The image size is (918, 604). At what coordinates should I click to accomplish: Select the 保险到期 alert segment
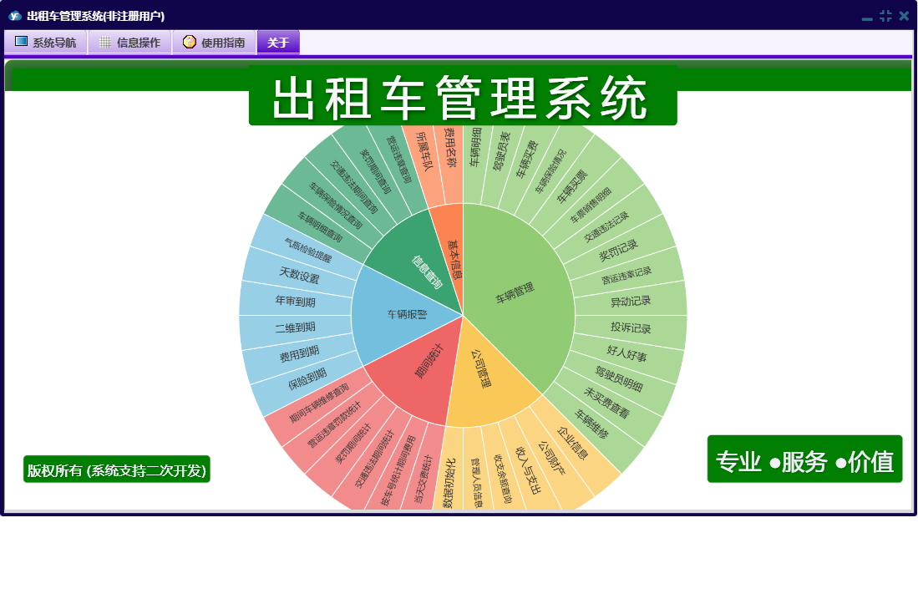tap(307, 379)
